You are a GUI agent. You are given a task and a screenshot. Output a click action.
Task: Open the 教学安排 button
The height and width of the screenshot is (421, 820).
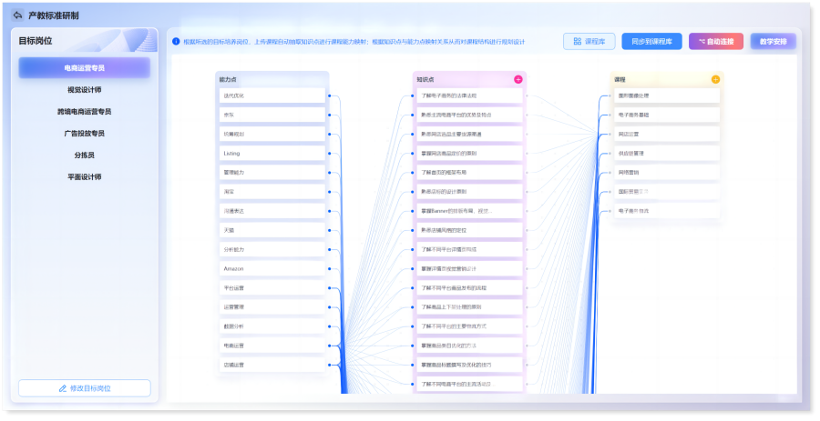(772, 42)
